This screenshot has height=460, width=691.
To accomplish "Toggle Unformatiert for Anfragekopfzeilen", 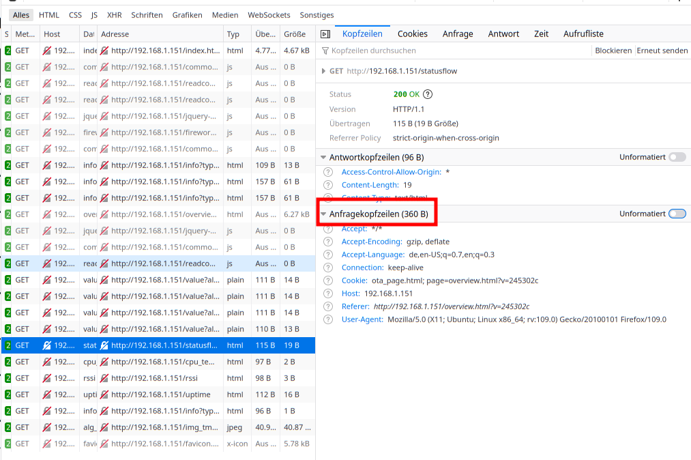I will click(x=677, y=213).
